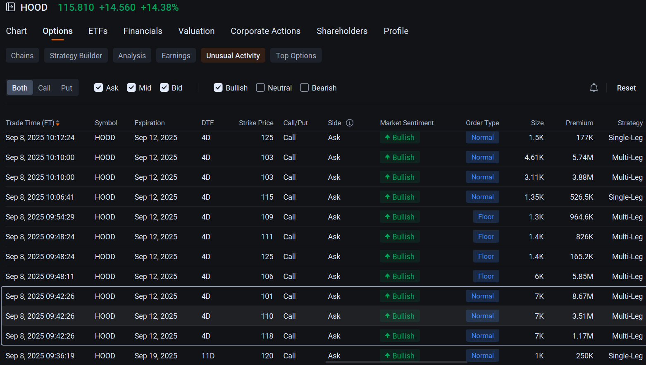Open the Chains sub-tab

[x=22, y=55]
